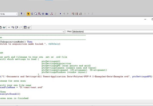Toggle the Y direction button

coord(89,14)
